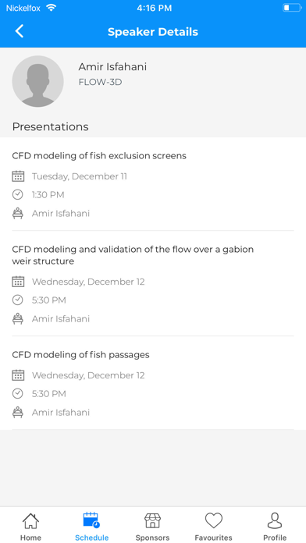This screenshot has width=306, height=543.
Task: Tap the battery indicator in status bar
Action: (x=292, y=8)
